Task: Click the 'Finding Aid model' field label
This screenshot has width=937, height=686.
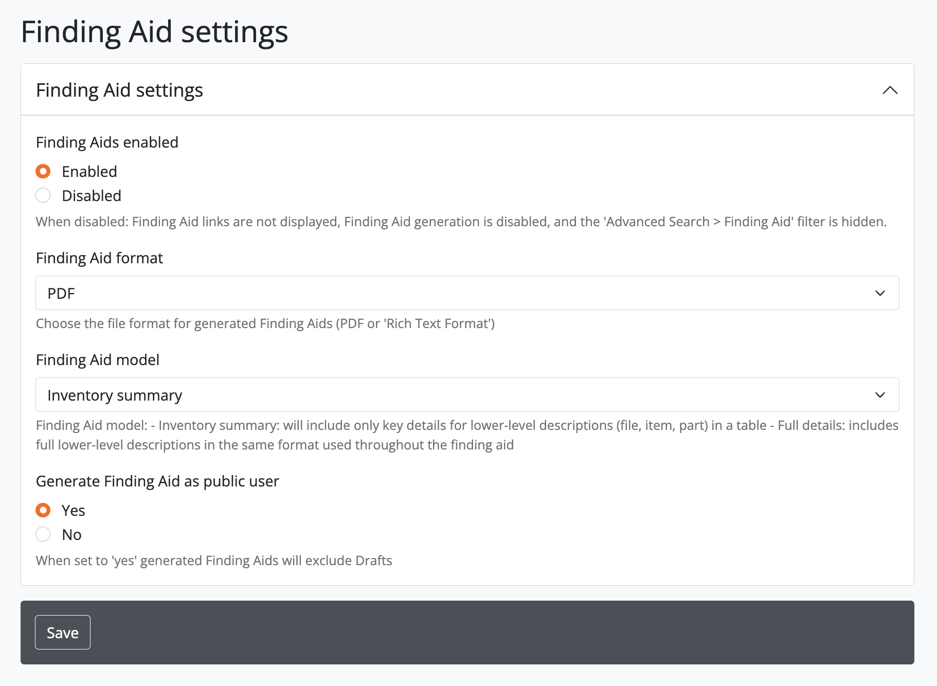Action: point(98,360)
